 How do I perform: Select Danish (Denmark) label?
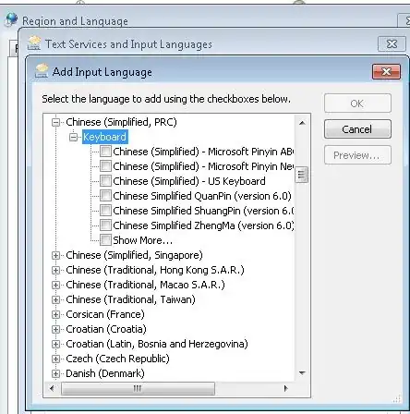tap(105, 373)
